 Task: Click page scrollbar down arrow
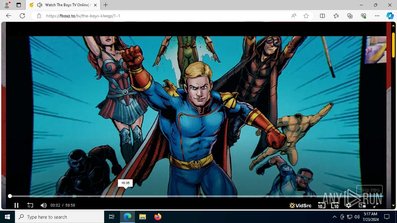[x=393, y=206]
